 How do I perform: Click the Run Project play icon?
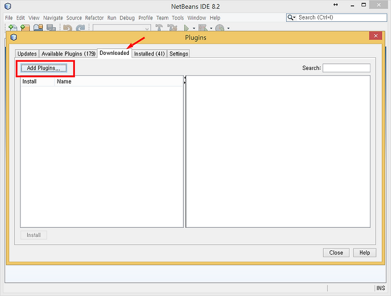(x=186, y=28)
